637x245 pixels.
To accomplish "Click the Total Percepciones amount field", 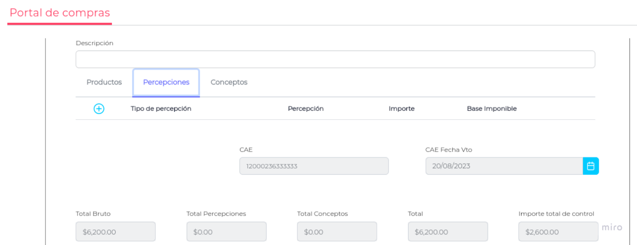I will (x=226, y=231).
